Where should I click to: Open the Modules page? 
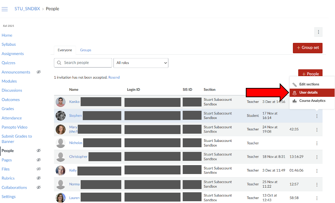point(9,81)
